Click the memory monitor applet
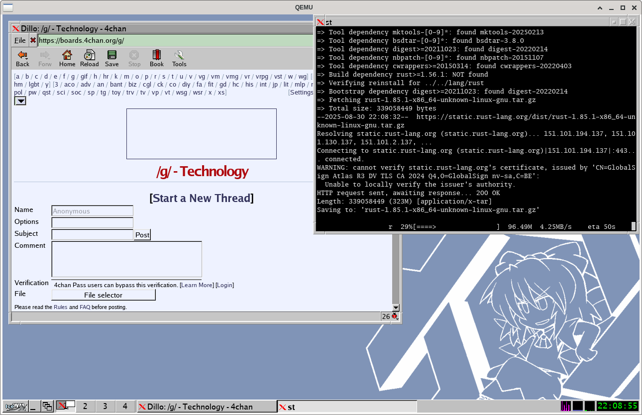The height and width of the screenshot is (415, 642). coord(578,406)
